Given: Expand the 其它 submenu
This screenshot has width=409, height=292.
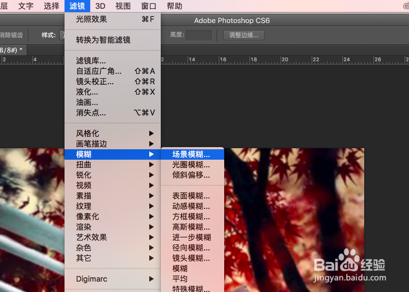Looking at the screenshot, I should point(113,258).
